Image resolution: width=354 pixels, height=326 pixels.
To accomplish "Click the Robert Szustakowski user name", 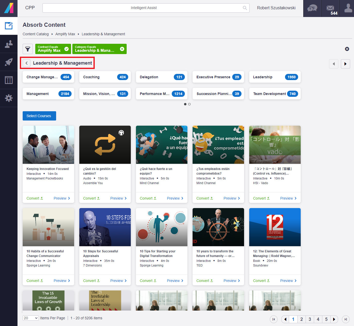I will pyautogui.click(x=276, y=8).
